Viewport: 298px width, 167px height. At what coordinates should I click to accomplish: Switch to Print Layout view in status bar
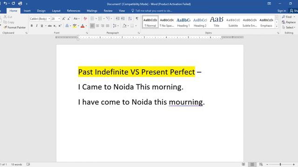[x=252, y=164]
